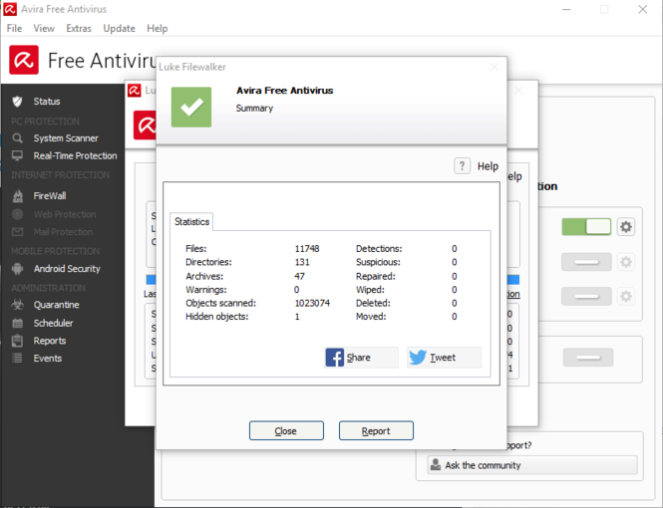663x508 pixels.
Task: Close the front Luke Filewalker dialog with X
Action: tap(494, 67)
